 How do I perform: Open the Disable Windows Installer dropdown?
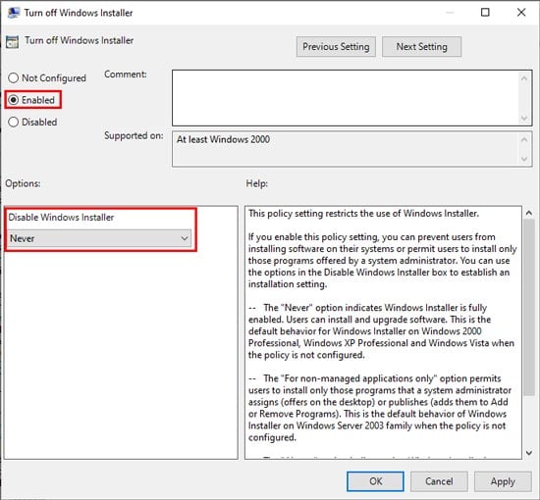pyautogui.click(x=99, y=238)
